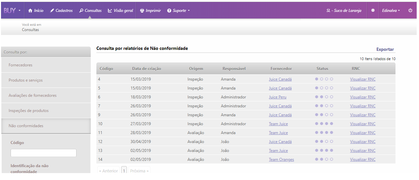The height and width of the screenshot is (180, 419).
Task: Sort by Origem column header
Action: 196,69
